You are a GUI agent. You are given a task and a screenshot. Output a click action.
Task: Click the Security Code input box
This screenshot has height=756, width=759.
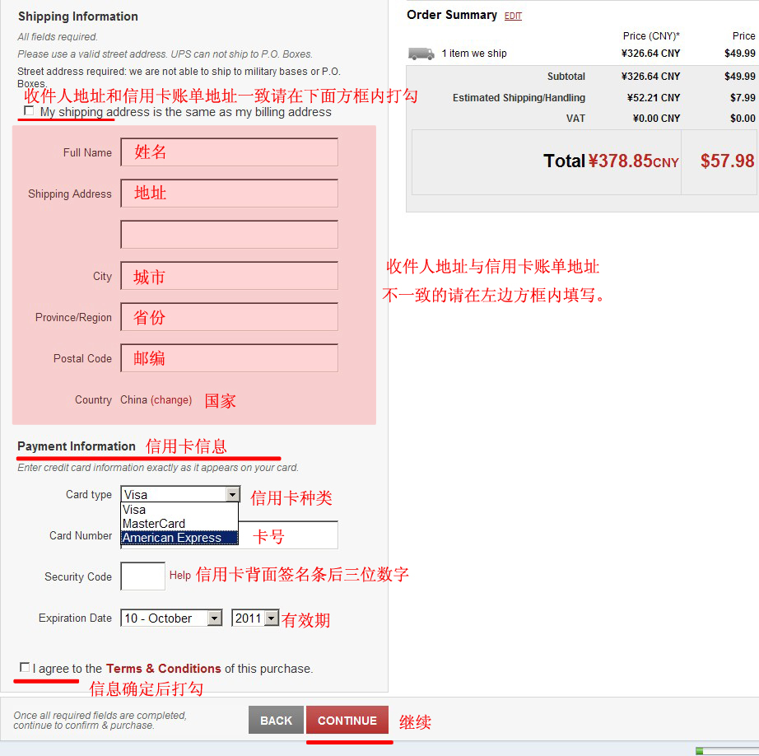[142, 576]
